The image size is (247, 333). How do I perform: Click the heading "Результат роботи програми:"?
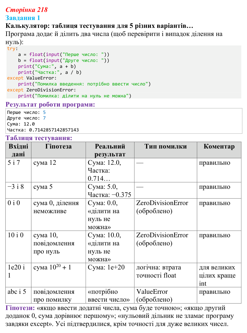50,105
